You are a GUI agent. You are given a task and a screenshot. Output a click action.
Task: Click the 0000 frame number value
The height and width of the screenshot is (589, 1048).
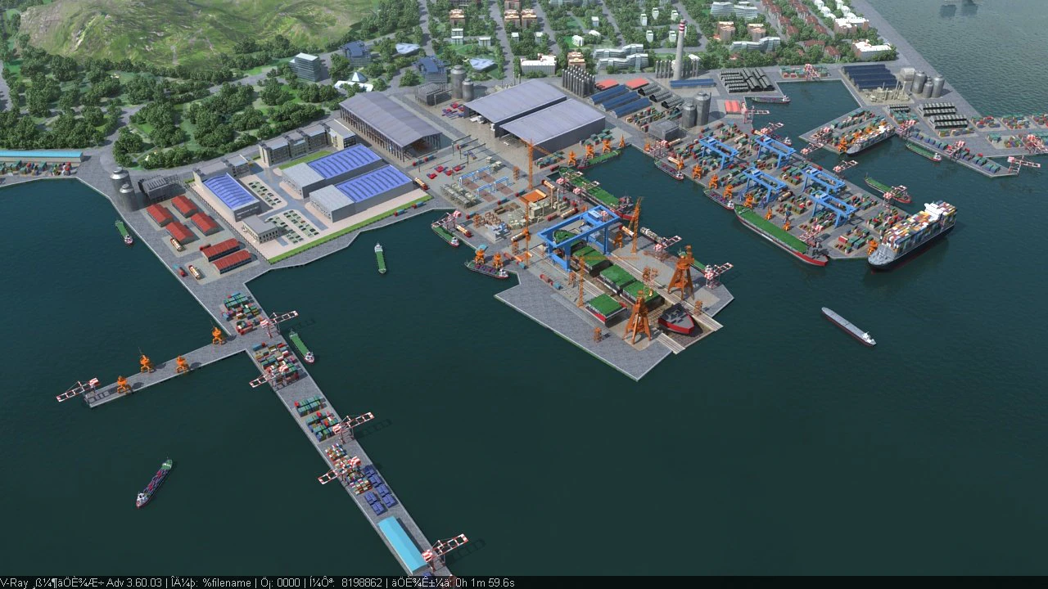(288, 582)
